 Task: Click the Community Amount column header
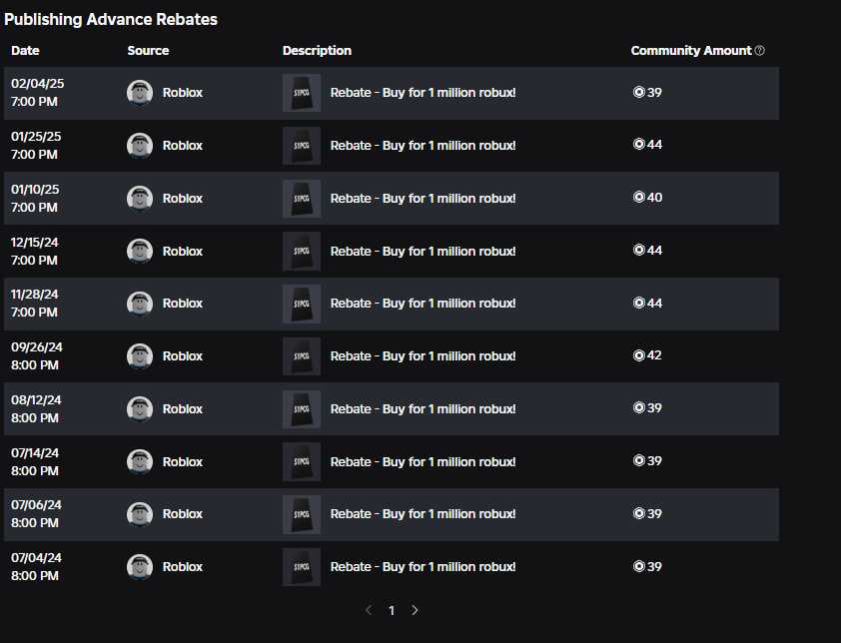[691, 50]
